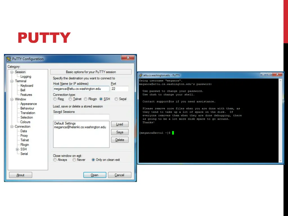Select Default Settings in saved sessions list

[65, 123]
